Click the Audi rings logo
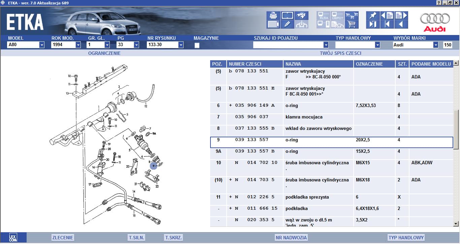The width and height of the screenshot is (460, 244). point(435,19)
